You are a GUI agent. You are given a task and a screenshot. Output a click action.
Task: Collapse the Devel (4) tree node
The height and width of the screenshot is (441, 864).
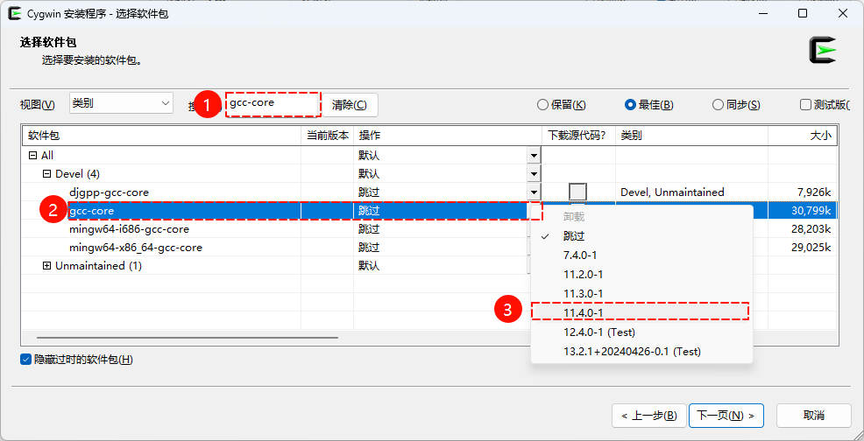46,174
